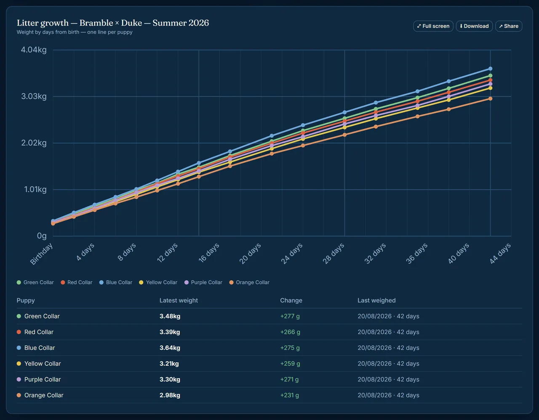Toggle Orange Collar series in the legend
Screen dimensions: 539x420
pos(249,283)
